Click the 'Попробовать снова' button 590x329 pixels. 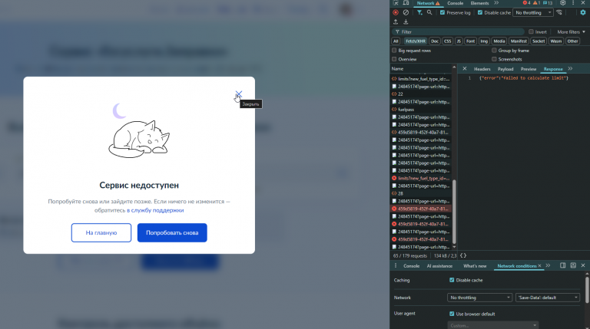coord(172,233)
